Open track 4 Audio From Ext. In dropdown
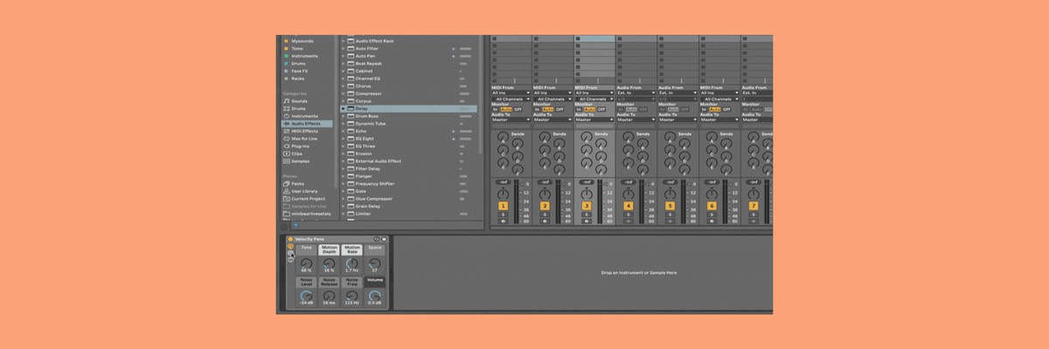 pos(636,93)
